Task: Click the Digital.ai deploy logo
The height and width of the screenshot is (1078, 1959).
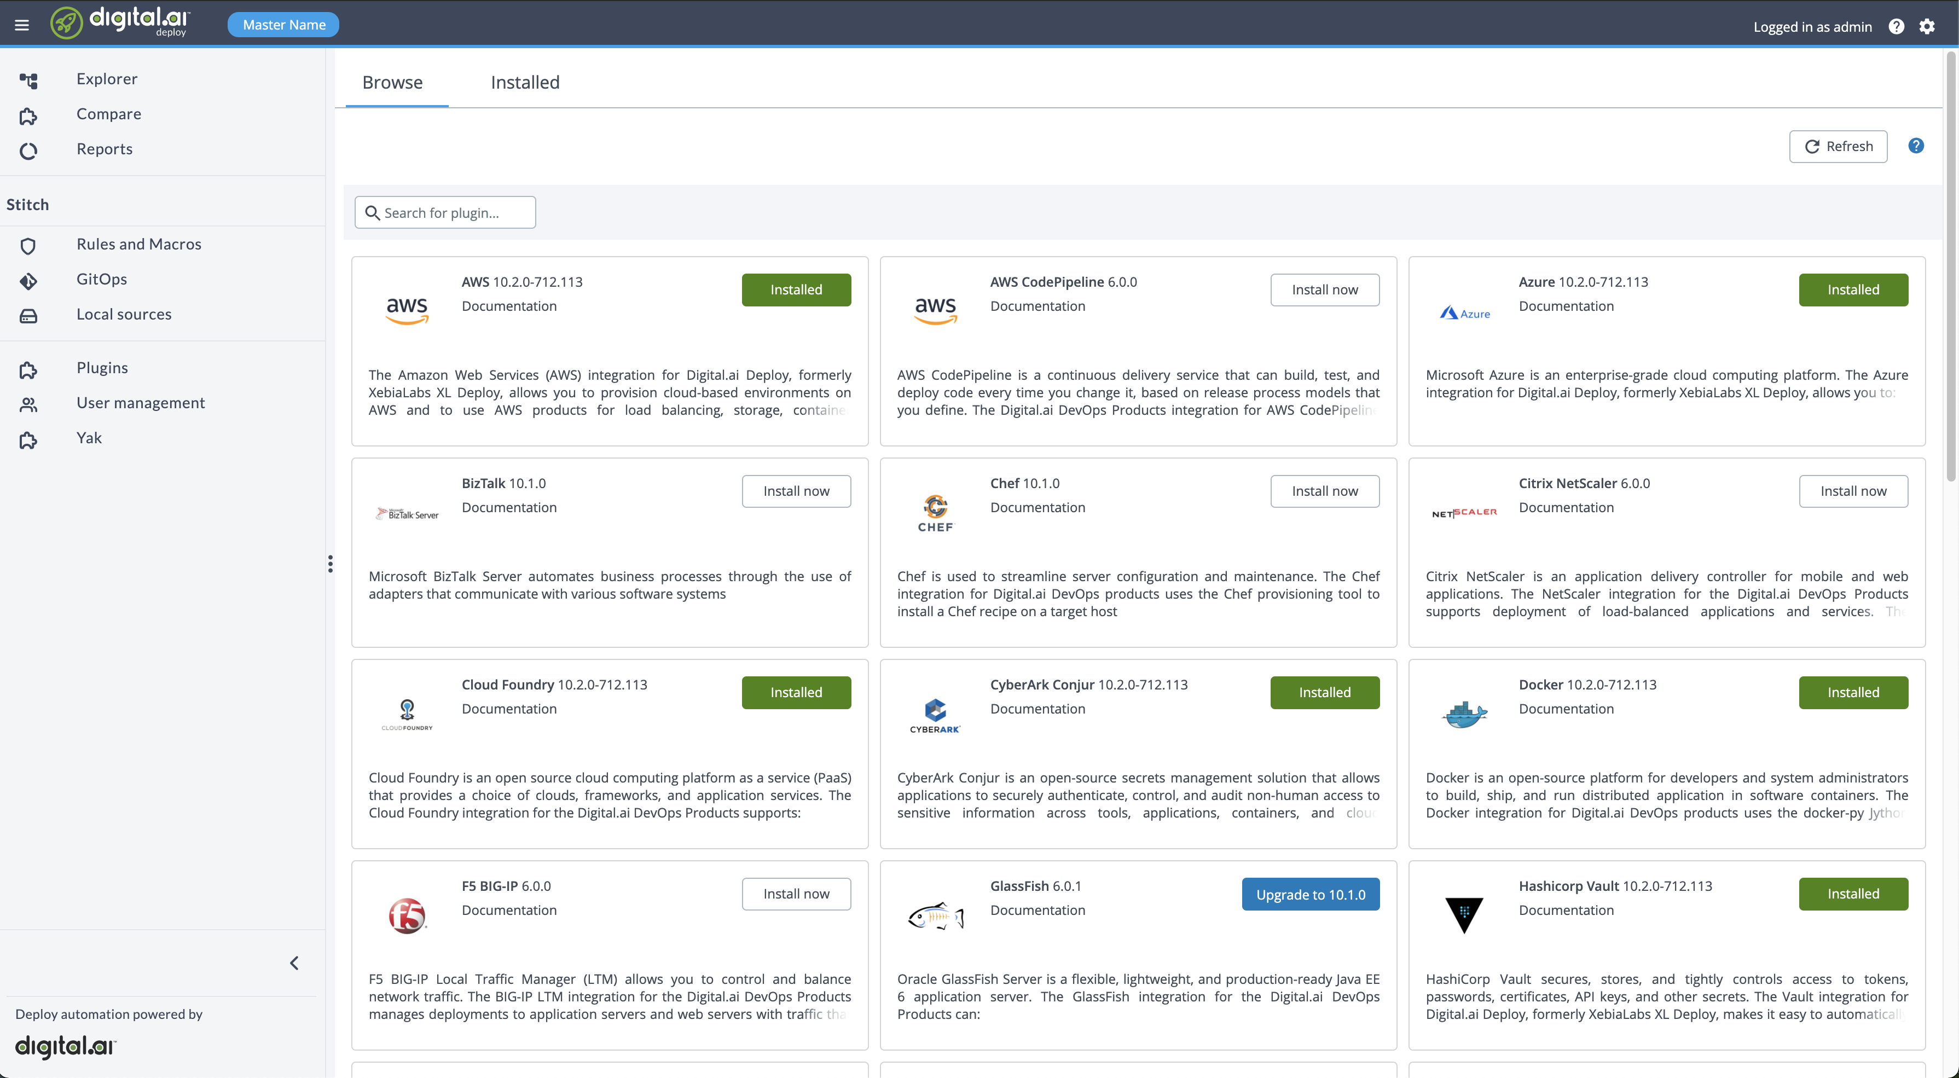Action: coord(119,24)
